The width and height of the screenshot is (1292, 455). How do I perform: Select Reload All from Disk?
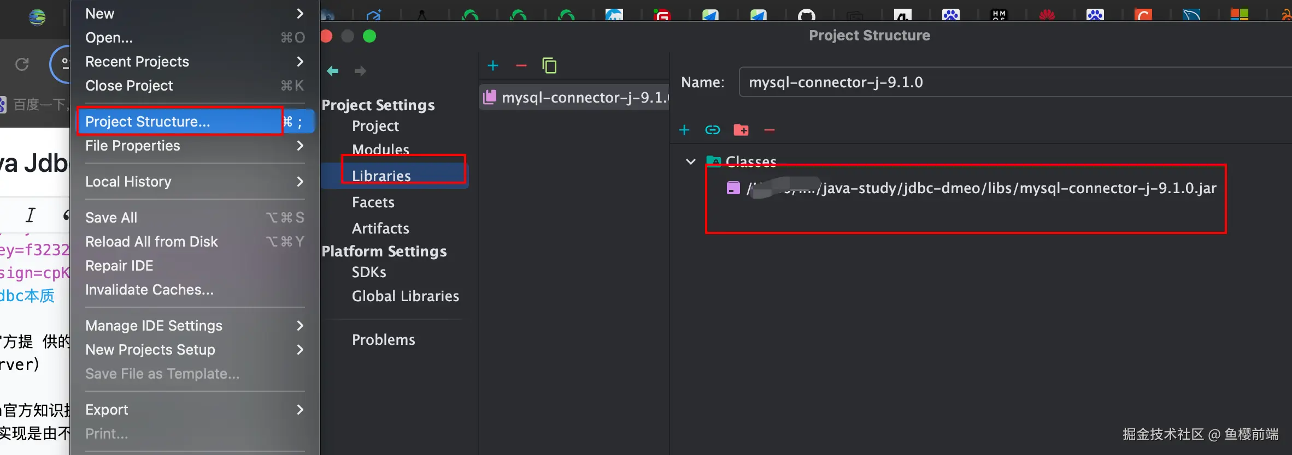pos(195,242)
